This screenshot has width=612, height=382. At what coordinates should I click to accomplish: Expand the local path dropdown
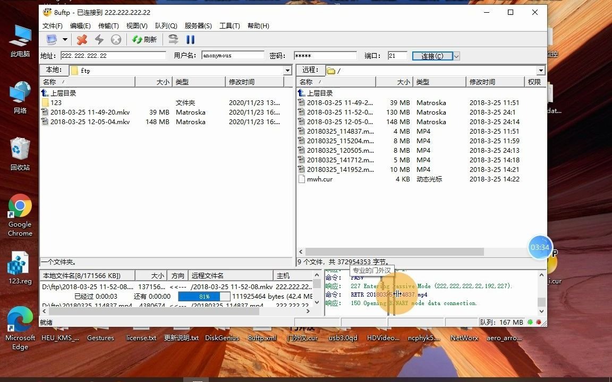tap(287, 70)
